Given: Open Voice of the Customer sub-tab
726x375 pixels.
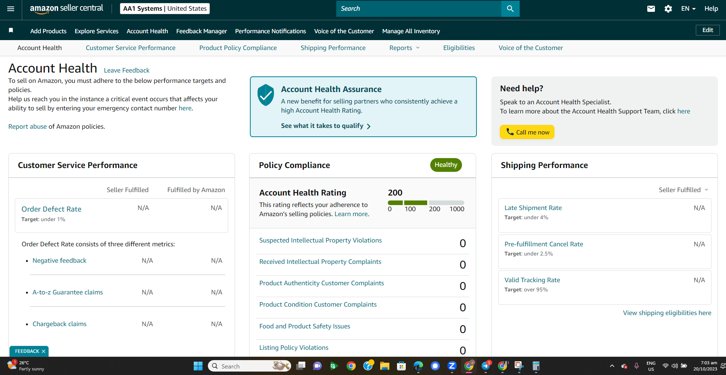Looking at the screenshot, I should coord(531,48).
